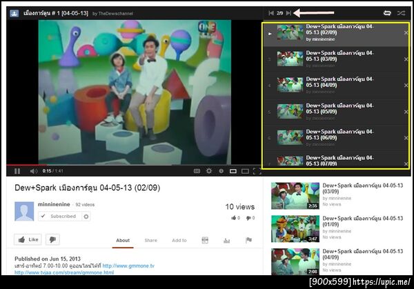This screenshot has height=289, width=414.
Task: Enter fullscreen mode
Action: (257, 171)
